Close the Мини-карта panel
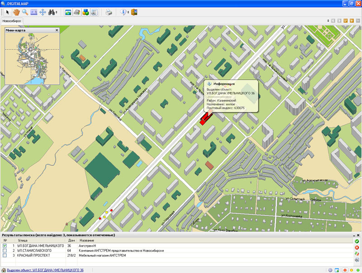Image resolution: width=362 pixels, height=273 pixels. click(x=57, y=30)
